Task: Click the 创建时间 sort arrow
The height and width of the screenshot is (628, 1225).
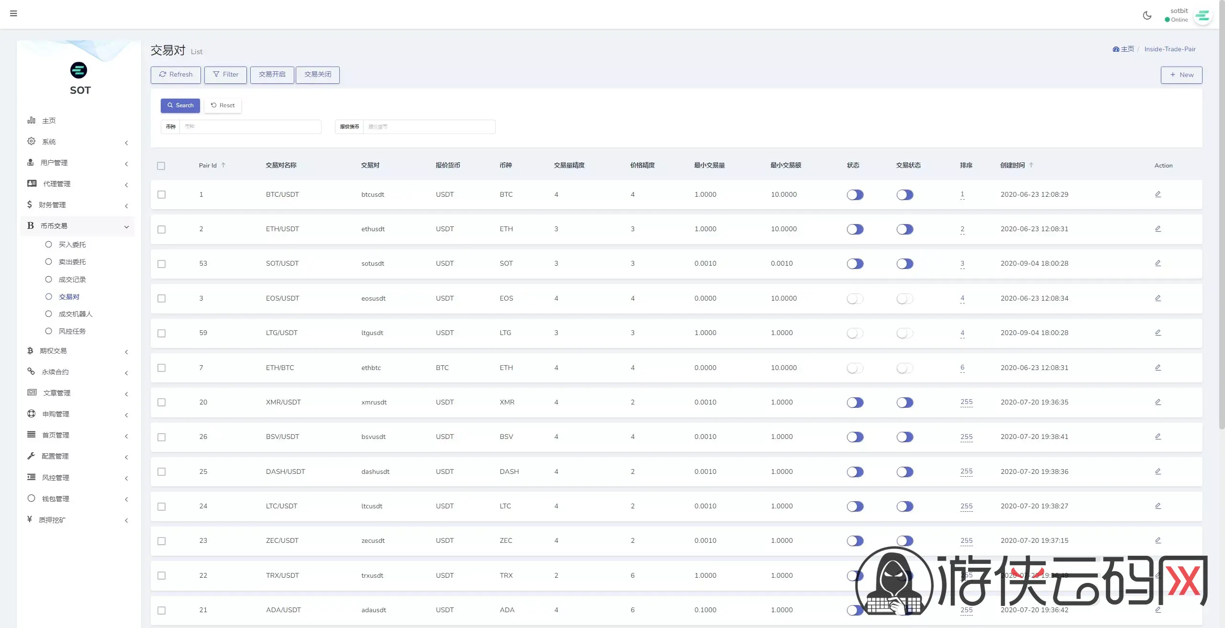Action: click(x=1031, y=165)
